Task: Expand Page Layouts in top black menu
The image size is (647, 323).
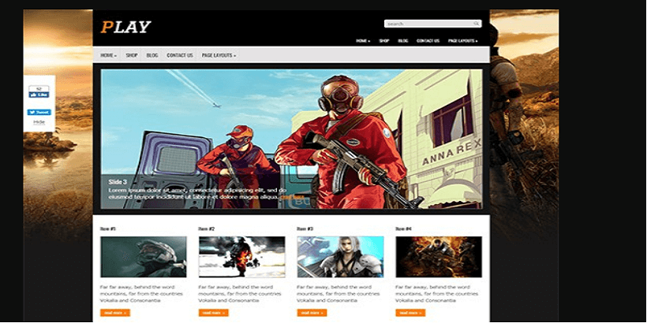Action: coord(463,41)
